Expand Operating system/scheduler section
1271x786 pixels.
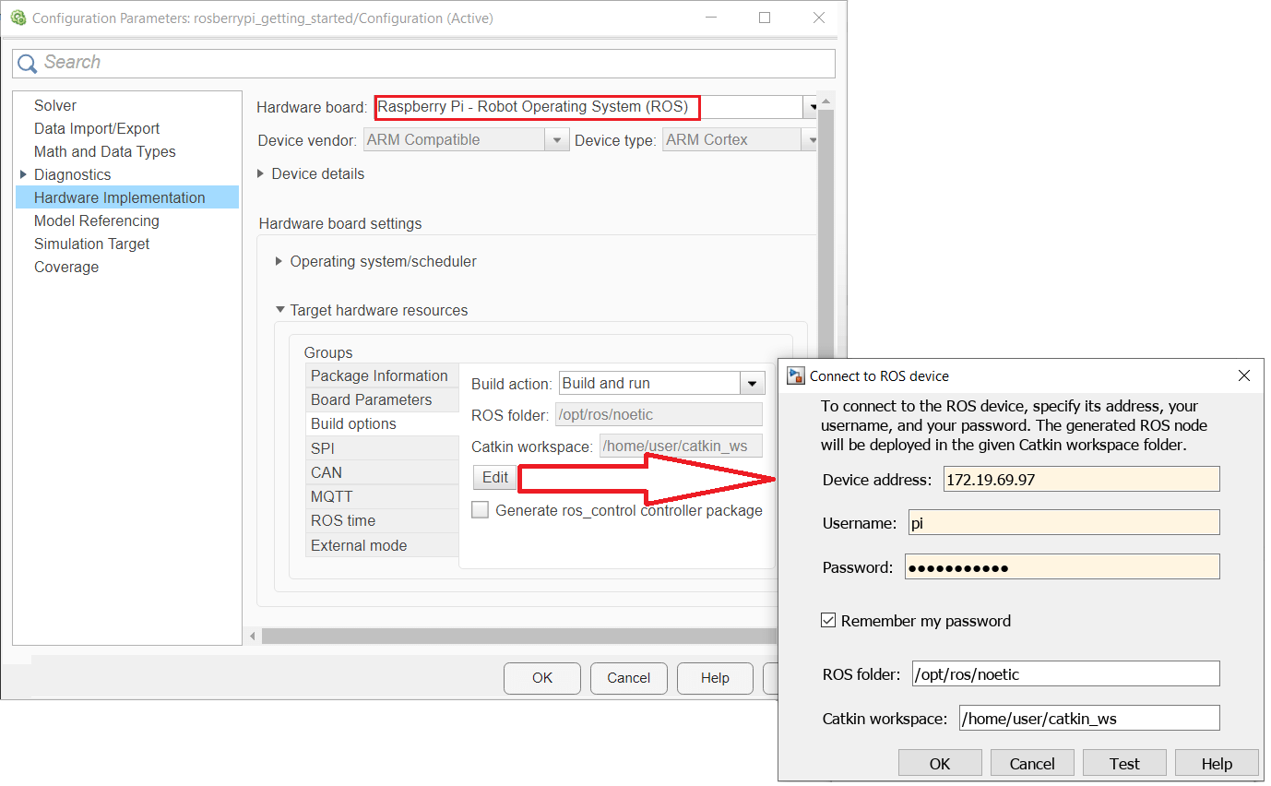point(279,261)
